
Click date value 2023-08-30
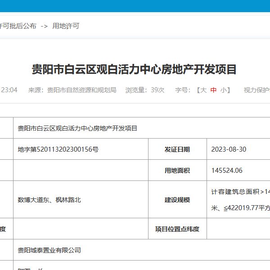click(229, 149)
